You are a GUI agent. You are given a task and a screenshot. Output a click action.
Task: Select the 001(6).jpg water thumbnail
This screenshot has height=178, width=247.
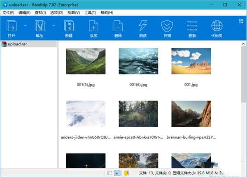click(x=138, y=61)
